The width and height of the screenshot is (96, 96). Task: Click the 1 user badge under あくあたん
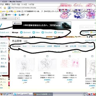click(x=70, y=80)
